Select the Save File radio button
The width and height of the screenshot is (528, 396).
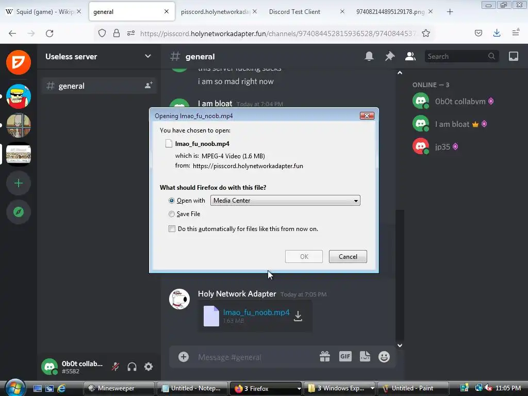pyautogui.click(x=172, y=214)
